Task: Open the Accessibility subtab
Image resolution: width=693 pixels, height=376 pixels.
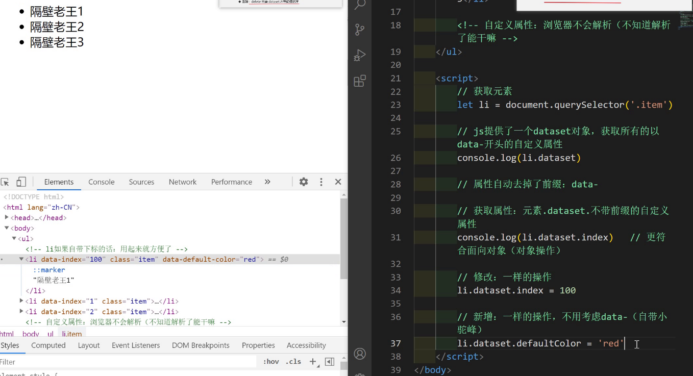Action: [x=306, y=345]
